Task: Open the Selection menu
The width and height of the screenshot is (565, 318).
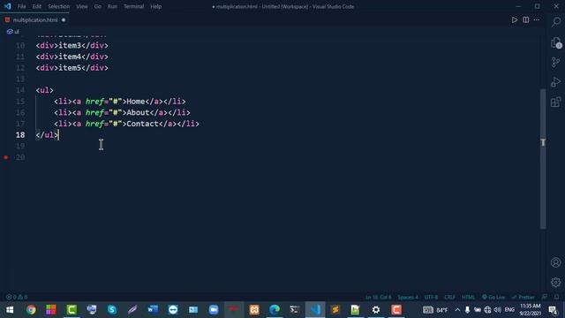Action: [59, 6]
